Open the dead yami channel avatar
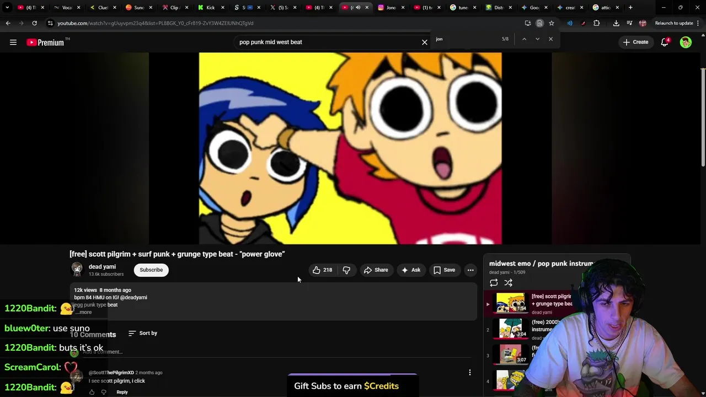This screenshot has width=706, height=397. pos(77,269)
